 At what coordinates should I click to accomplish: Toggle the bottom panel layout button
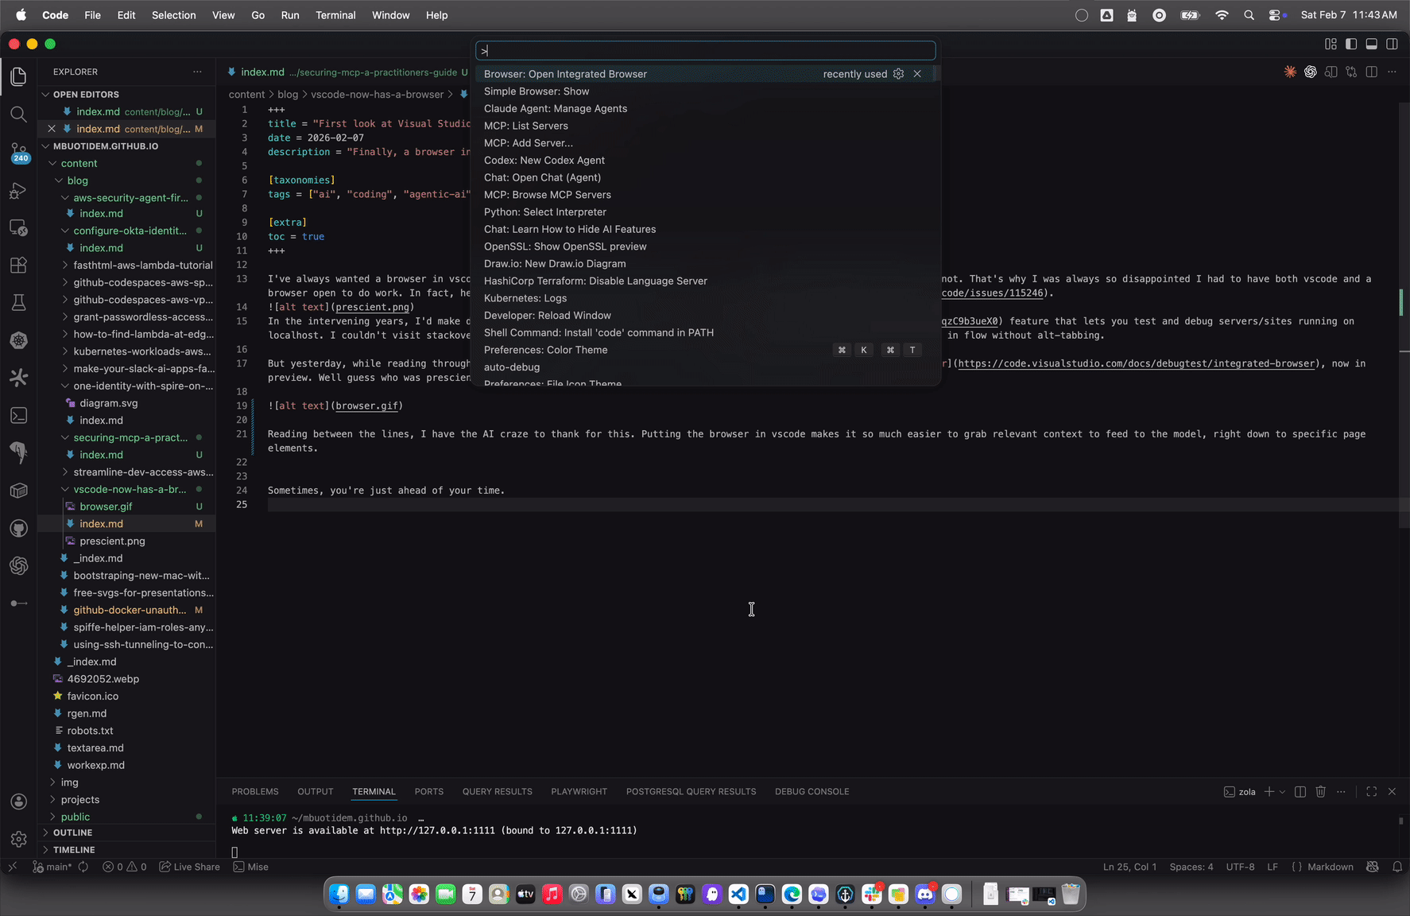click(x=1371, y=44)
